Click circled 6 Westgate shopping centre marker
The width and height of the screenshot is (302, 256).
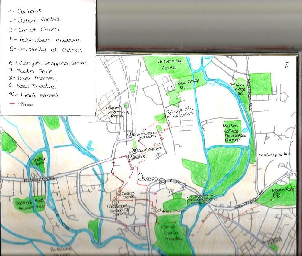point(116,203)
